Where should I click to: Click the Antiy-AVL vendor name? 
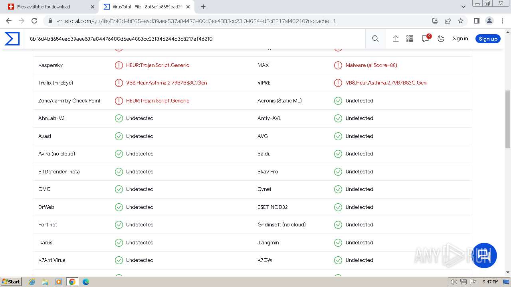pos(269,118)
